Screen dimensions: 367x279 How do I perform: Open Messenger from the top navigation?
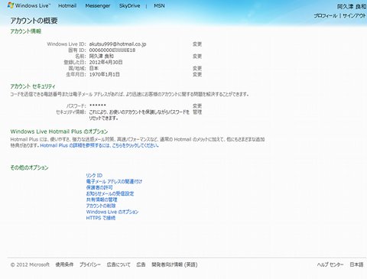pyautogui.click(x=98, y=5)
